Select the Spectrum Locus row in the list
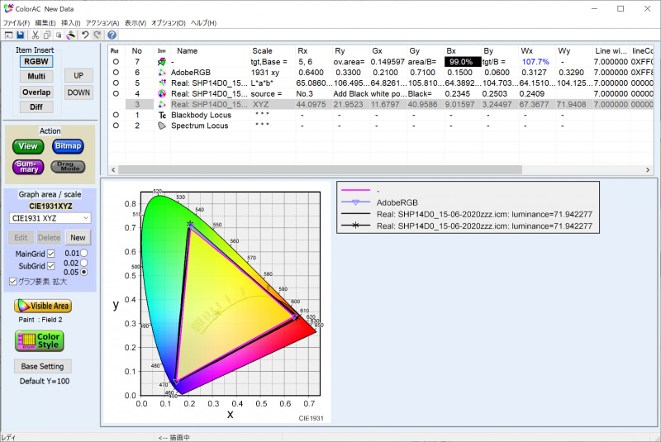The width and height of the screenshot is (661, 442). 199,126
